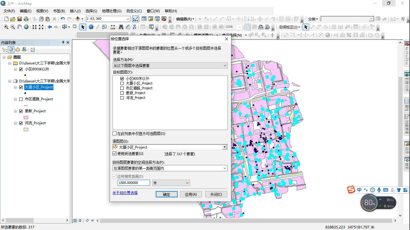The image size is (410, 230).
Task: Undo the last action
Action: click(62, 19)
